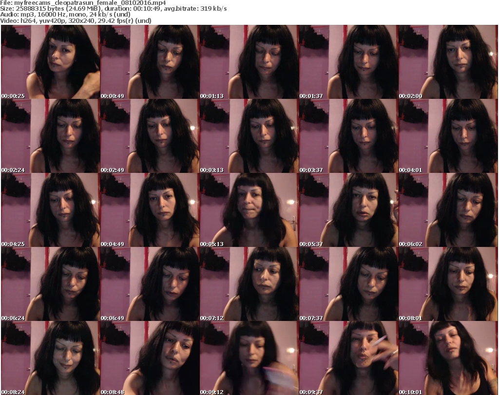The height and width of the screenshot is (395, 499).
Task: Choose the frame stamped 00:08:01
Action: 448,284
